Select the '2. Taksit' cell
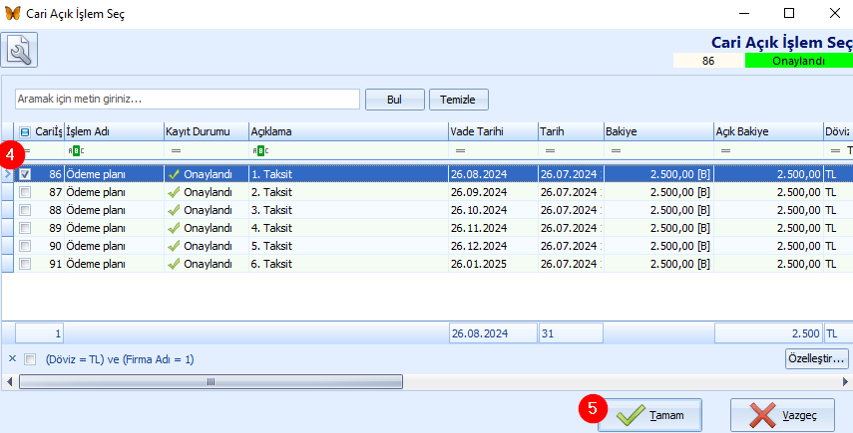Viewport: 853px width, 433px height. pyautogui.click(x=349, y=192)
